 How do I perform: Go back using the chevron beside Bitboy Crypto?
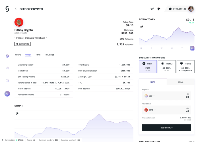click(x=16, y=9)
